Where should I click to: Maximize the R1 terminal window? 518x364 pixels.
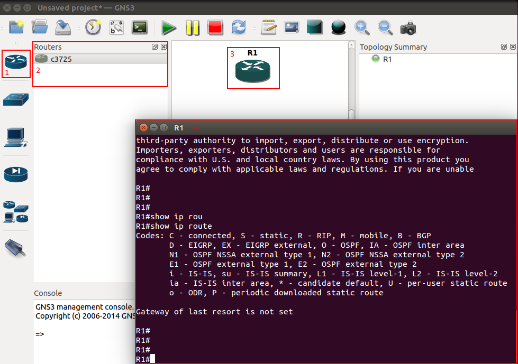pos(164,128)
